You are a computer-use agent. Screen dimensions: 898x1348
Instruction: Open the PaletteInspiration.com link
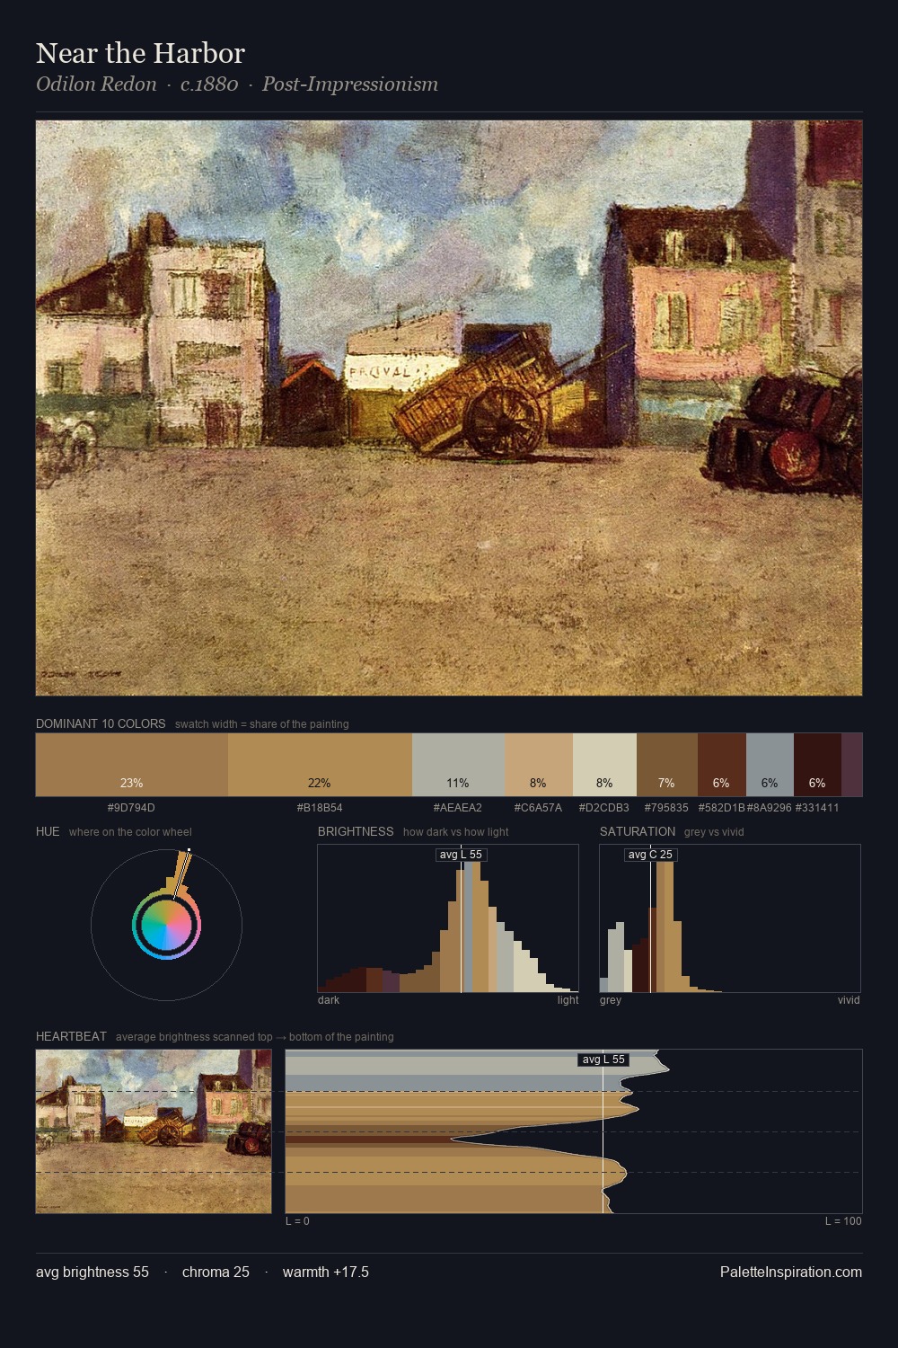pos(791,1272)
